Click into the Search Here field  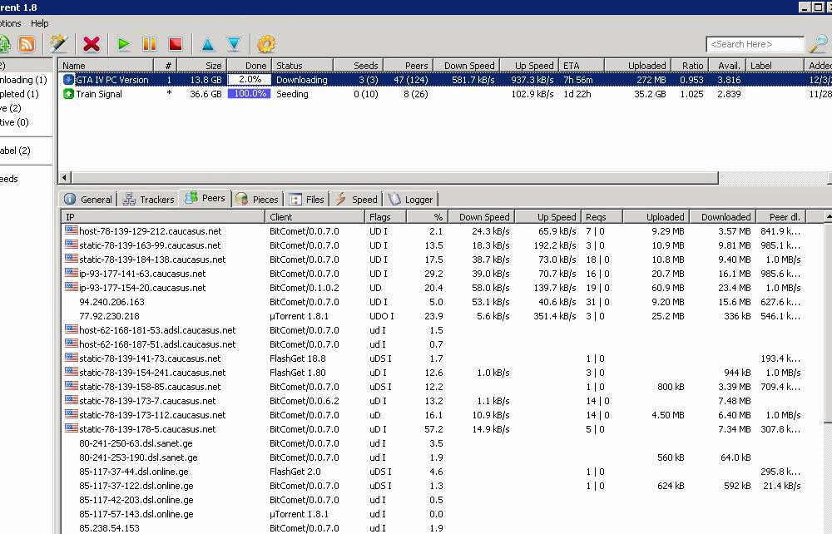pos(755,44)
